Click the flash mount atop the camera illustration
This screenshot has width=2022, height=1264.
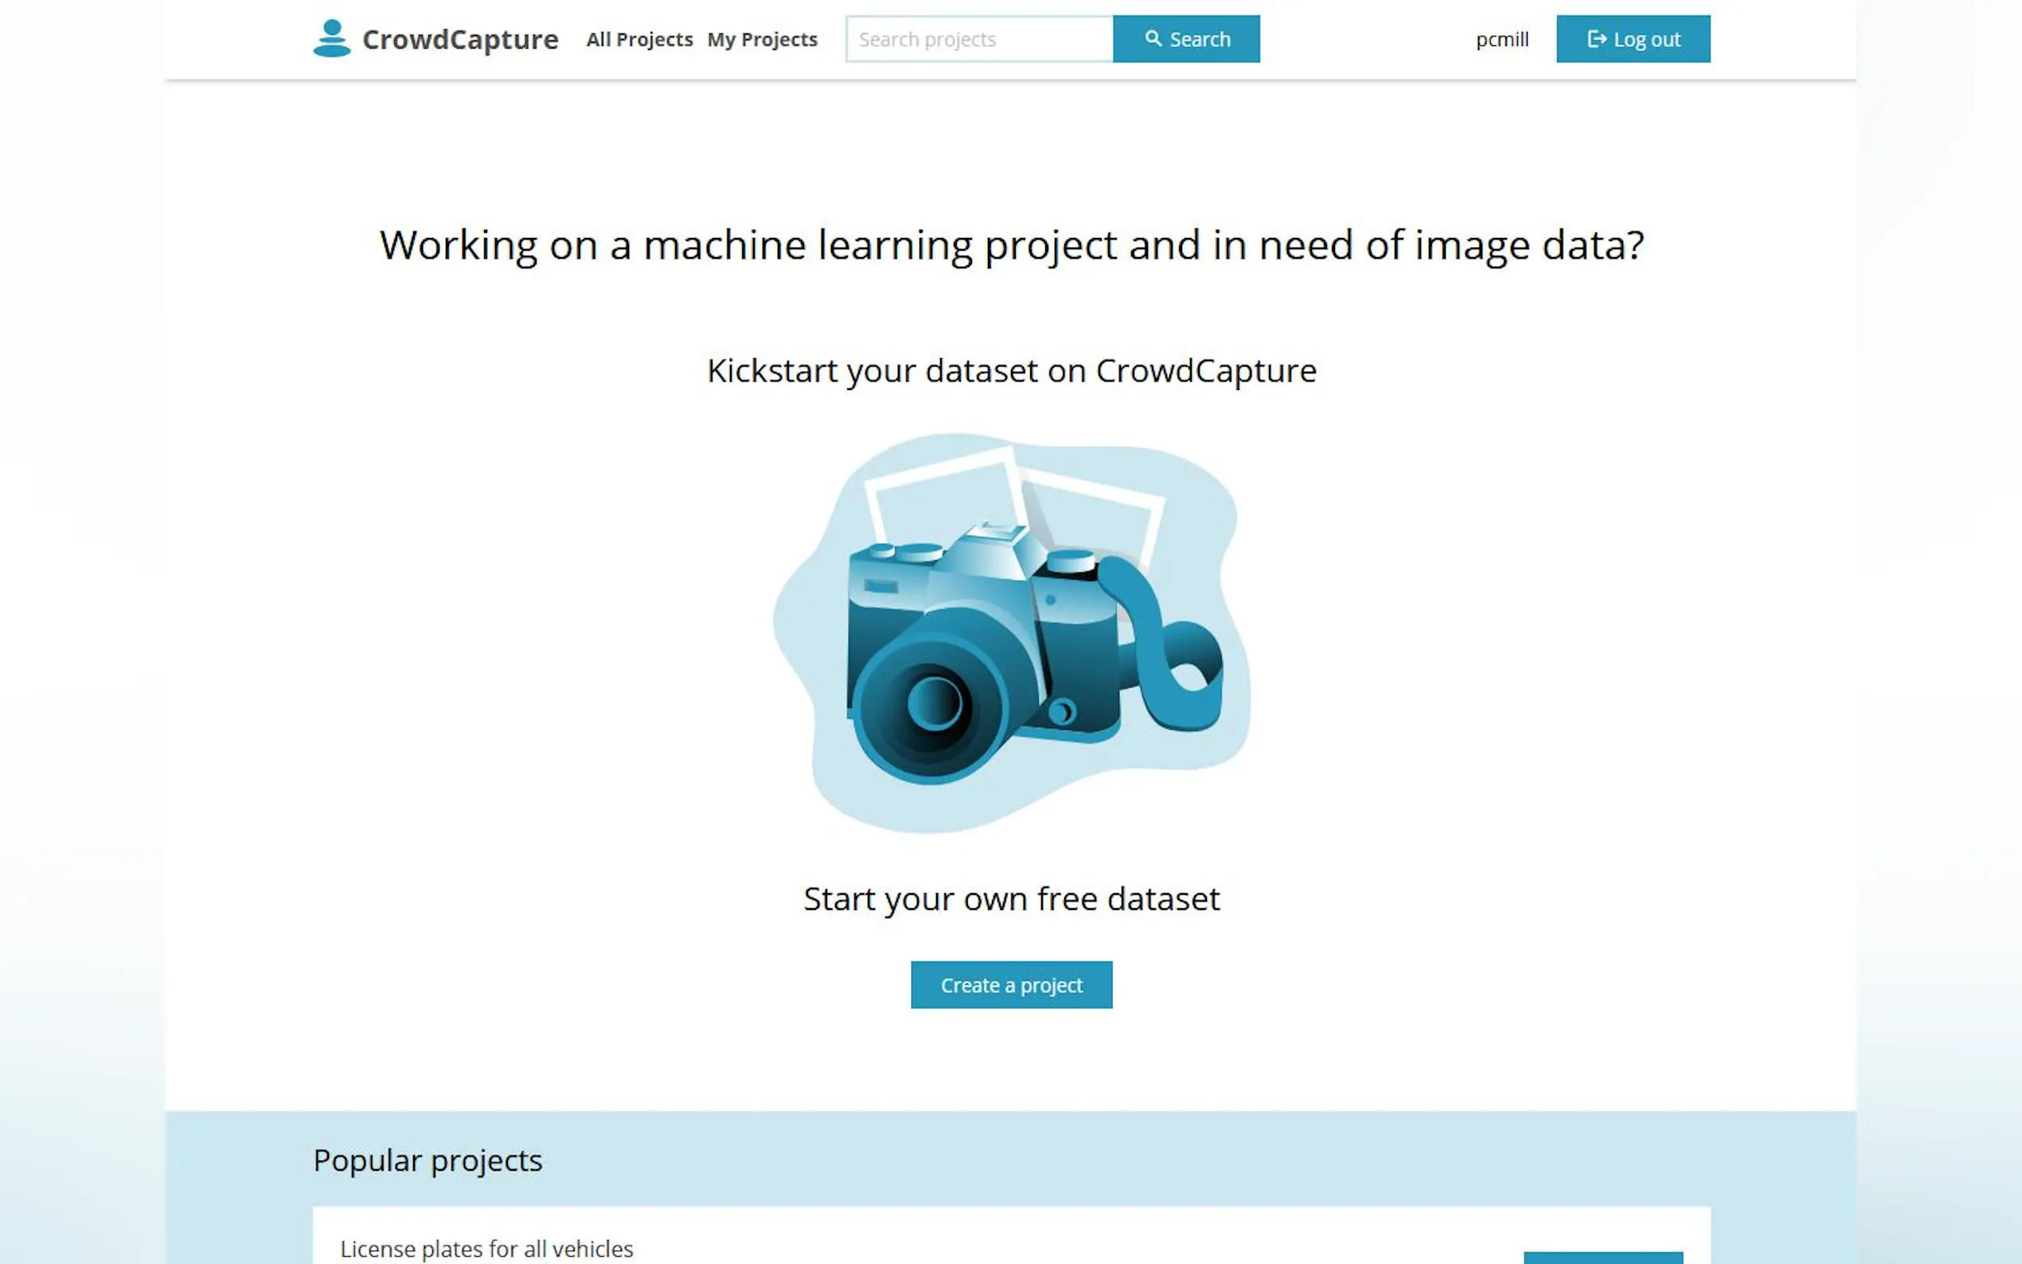(997, 531)
